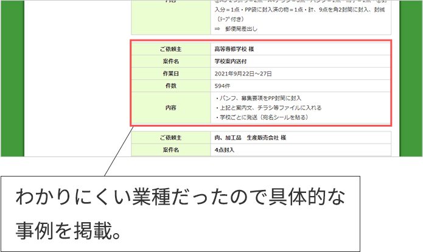Click the count value 594件
Image resolution: width=423 pixels, height=252 pixels.
coord(222,86)
